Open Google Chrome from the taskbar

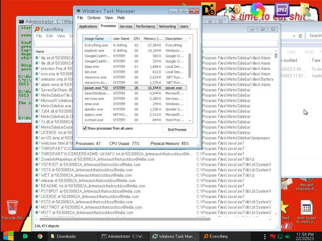40,236
